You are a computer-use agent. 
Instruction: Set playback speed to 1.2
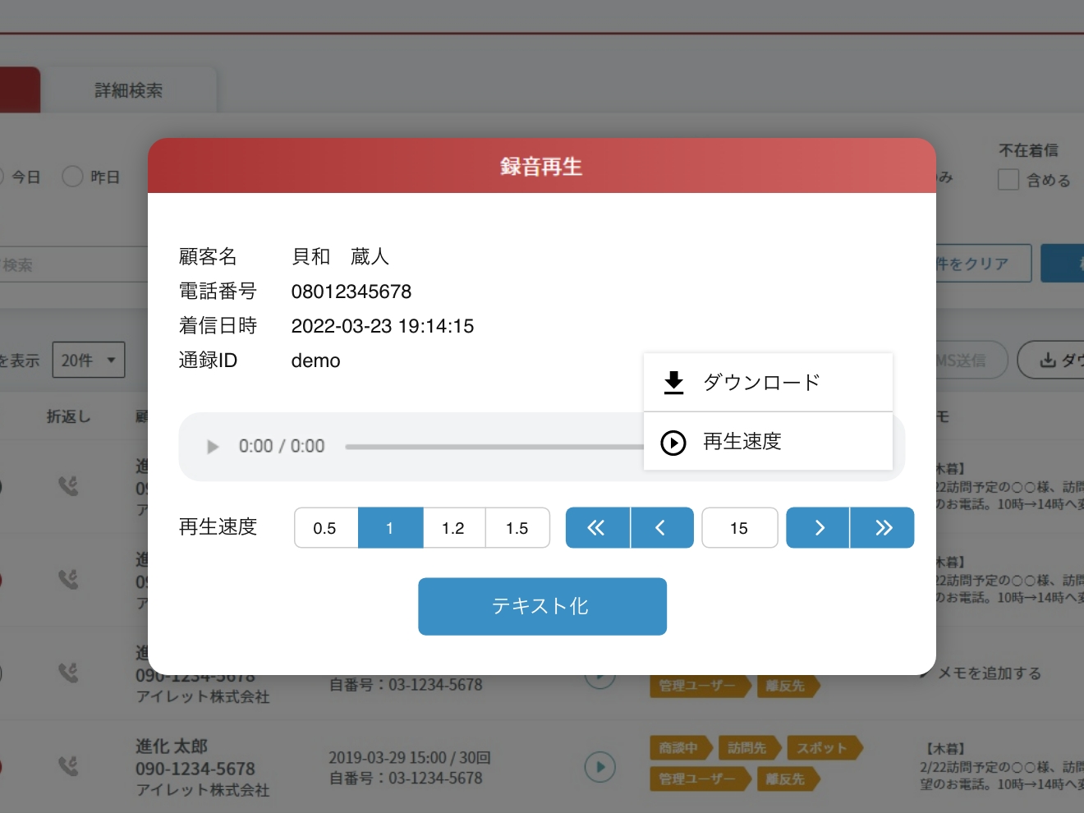click(x=453, y=528)
